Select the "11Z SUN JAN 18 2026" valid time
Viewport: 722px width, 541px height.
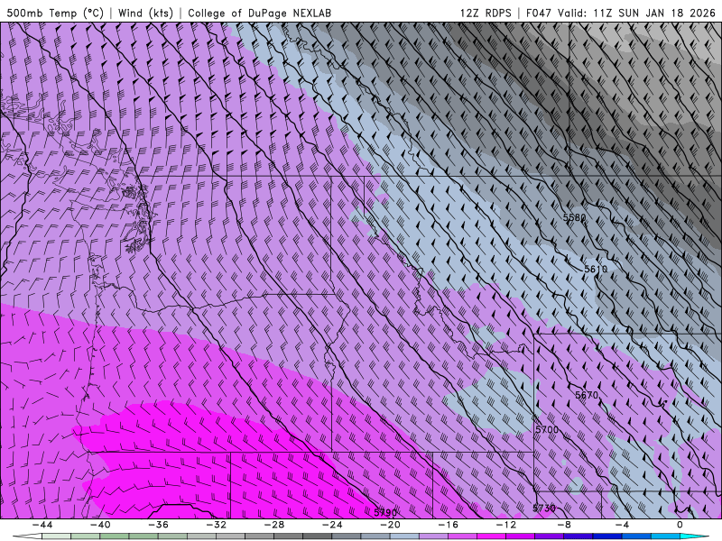click(654, 13)
